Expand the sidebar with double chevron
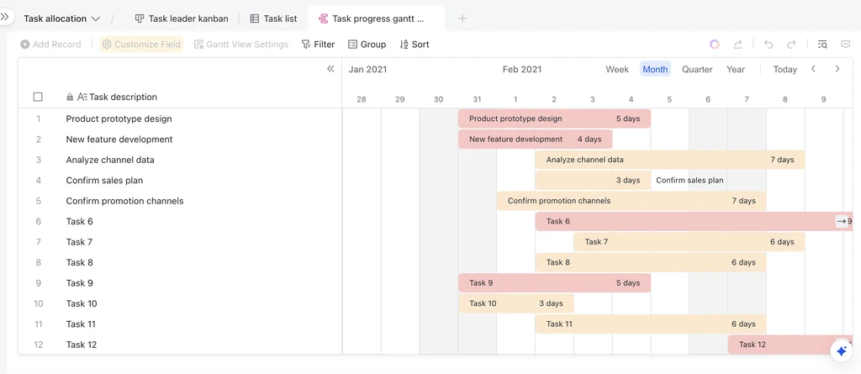 point(4,17)
